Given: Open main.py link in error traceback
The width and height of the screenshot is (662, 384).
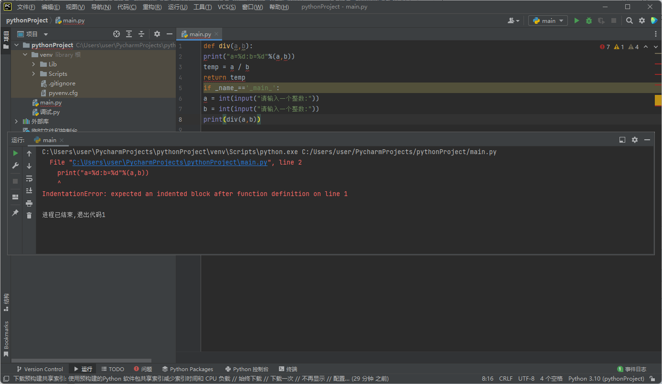Looking at the screenshot, I should point(170,162).
